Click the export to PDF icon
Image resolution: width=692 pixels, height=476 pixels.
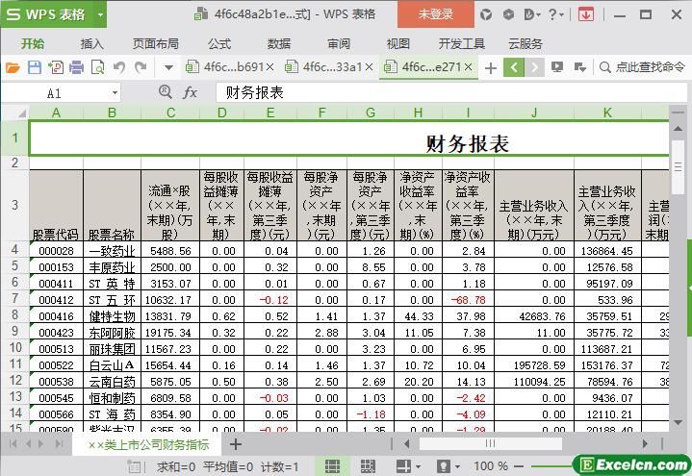(56, 67)
